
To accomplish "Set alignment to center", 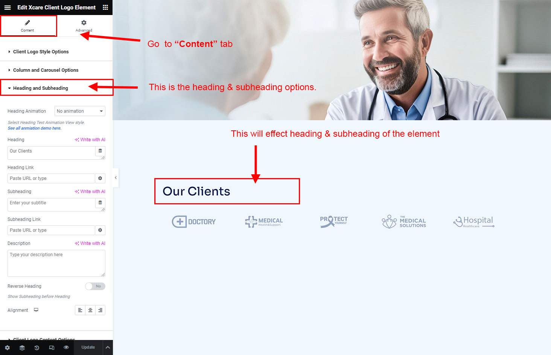I will [90, 310].
